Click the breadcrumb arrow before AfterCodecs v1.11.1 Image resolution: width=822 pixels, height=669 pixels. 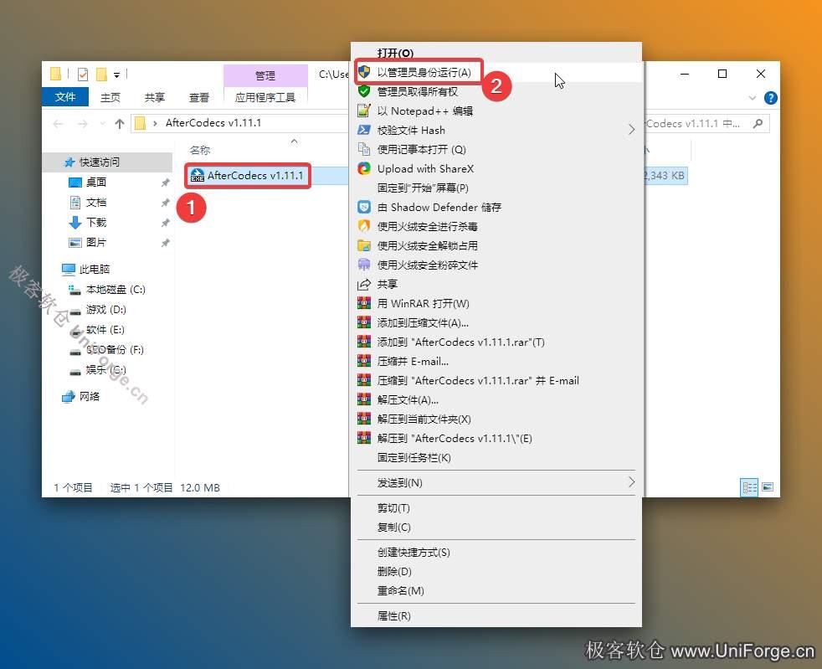155,124
